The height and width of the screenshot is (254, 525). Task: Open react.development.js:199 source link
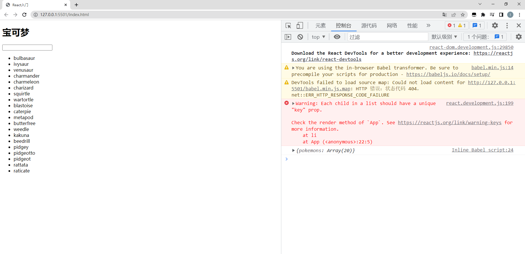point(480,103)
